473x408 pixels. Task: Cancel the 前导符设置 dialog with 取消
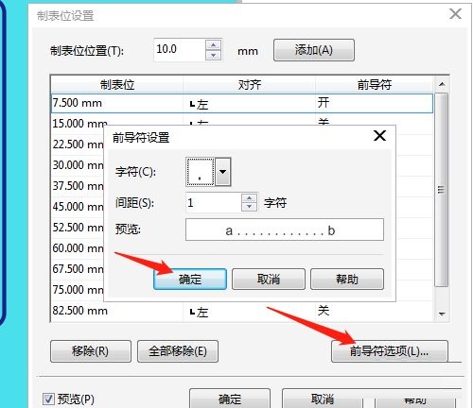coord(269,279)
